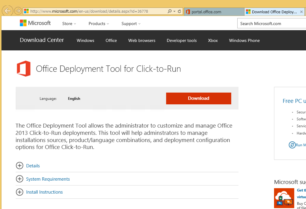
Task: Click the Install Instructions link
Action: click(x=45, y=192)
